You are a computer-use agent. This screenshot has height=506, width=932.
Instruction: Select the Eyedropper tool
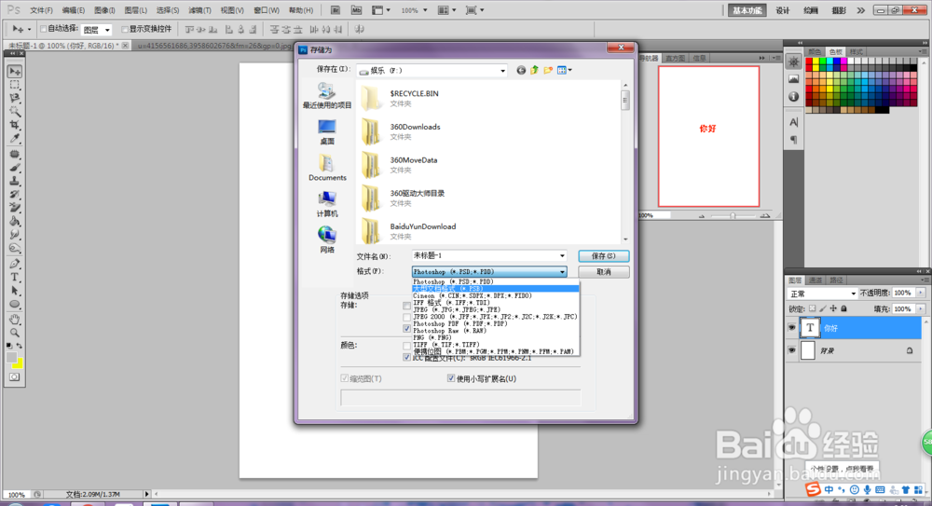pos(15,139)
